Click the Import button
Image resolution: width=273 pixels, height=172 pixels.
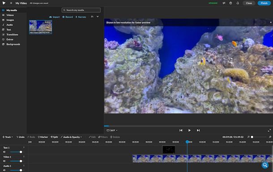tap(55, 17)
